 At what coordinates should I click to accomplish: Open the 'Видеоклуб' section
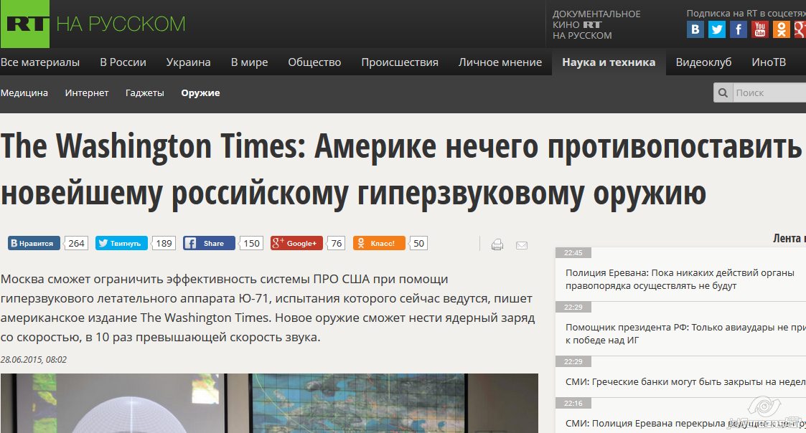(x=703, y=62)
